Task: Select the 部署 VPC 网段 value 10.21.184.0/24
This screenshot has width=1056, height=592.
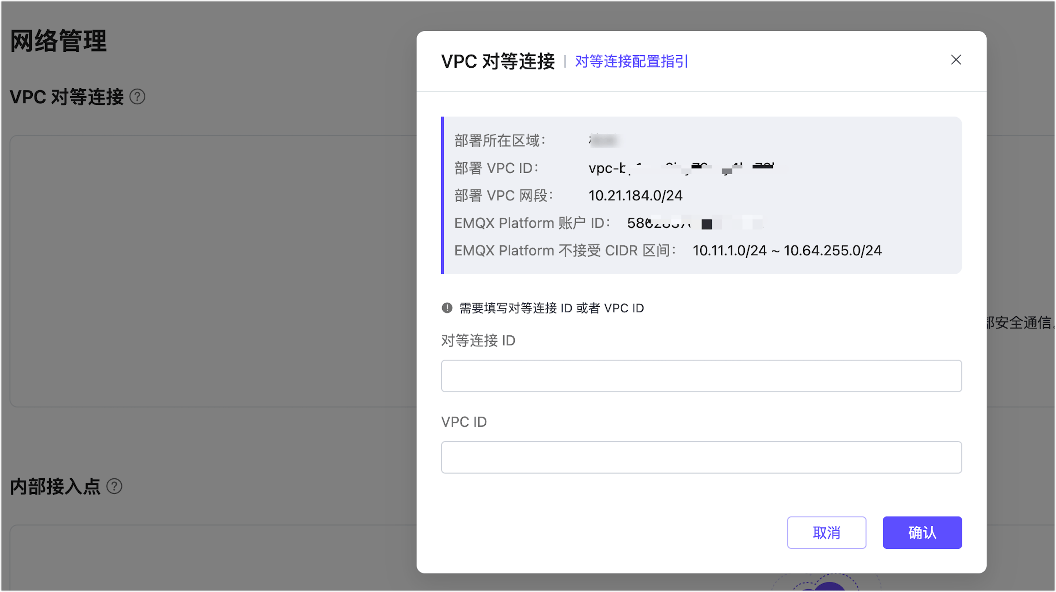Action: click(635, 195)
